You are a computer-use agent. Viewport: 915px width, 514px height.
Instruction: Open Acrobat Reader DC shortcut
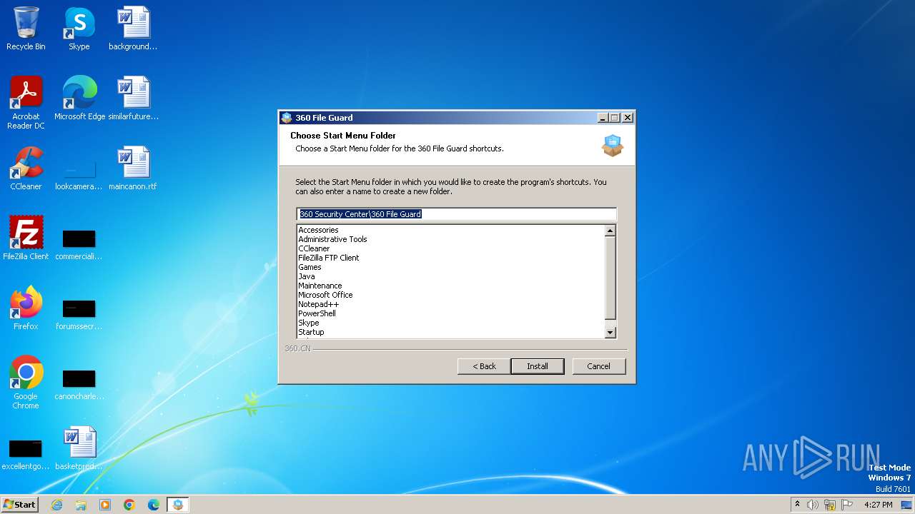click(x=26, y=102)
